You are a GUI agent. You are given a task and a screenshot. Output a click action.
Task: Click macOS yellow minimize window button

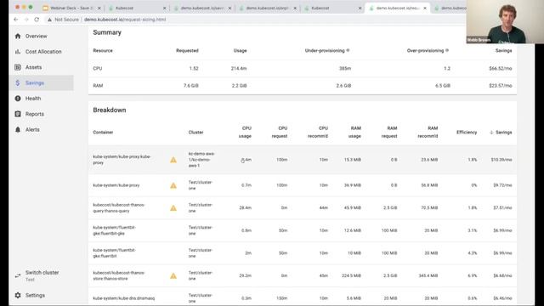(24, 8)
